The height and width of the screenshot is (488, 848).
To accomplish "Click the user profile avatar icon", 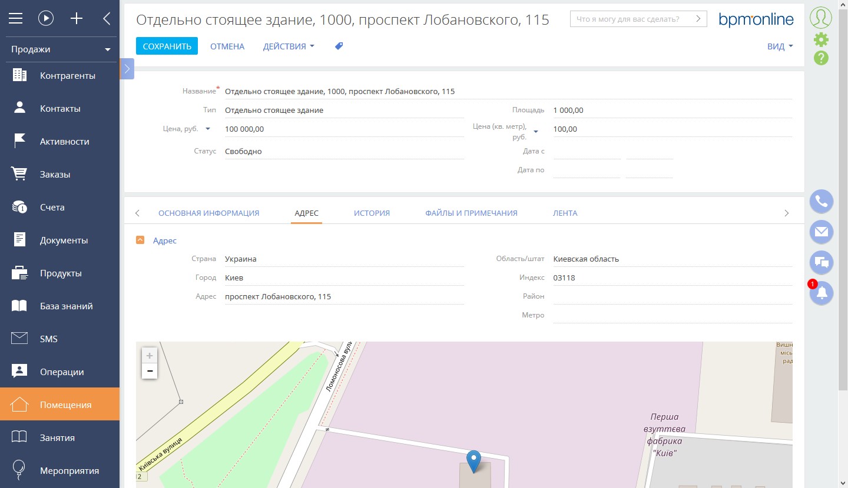I will pyautogui.click(x=821, y=18).
